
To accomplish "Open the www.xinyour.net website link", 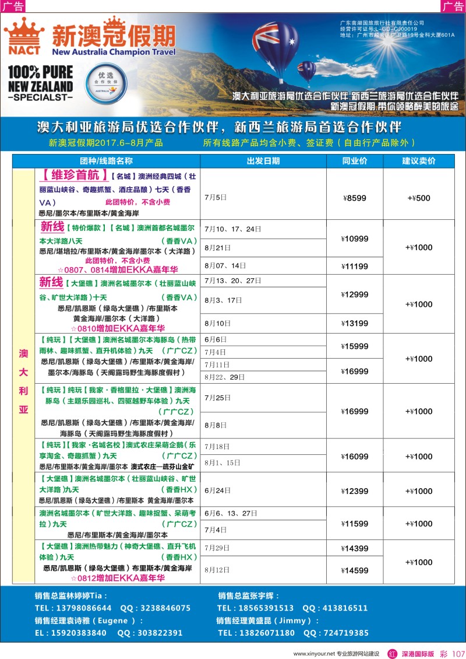I will click(x=314, y=654).
